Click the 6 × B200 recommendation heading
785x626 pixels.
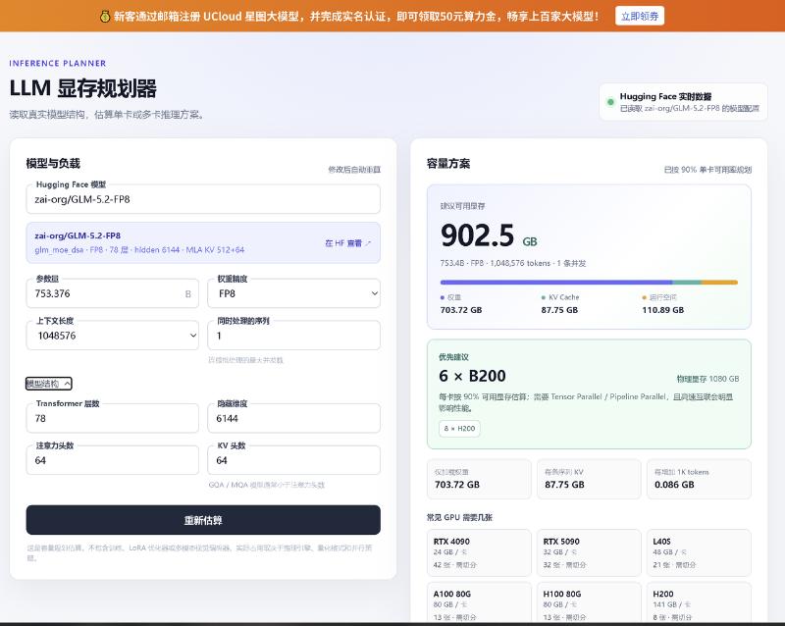coord(472,376)
